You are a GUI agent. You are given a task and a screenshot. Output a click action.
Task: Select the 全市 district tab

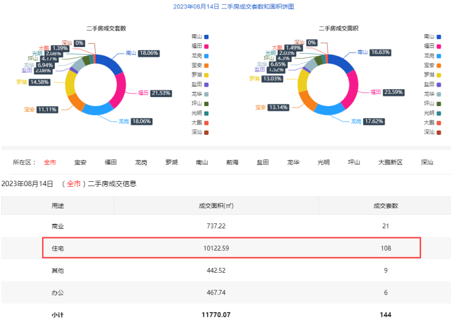pos(50,162)
